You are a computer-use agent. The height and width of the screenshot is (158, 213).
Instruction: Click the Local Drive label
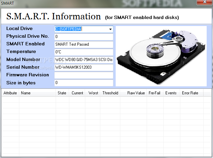tap(19, 29)
